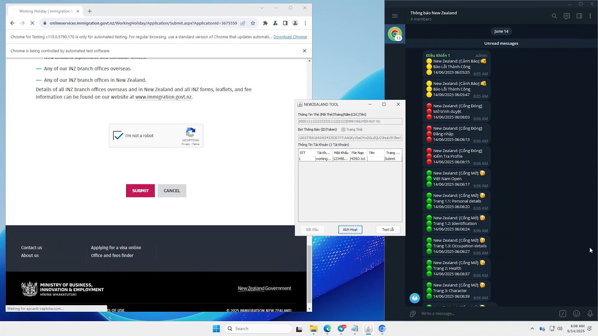Viewport: 598px width, 336px height.
Task: Open Contact us footer link
Action: (x=31, y=248)
